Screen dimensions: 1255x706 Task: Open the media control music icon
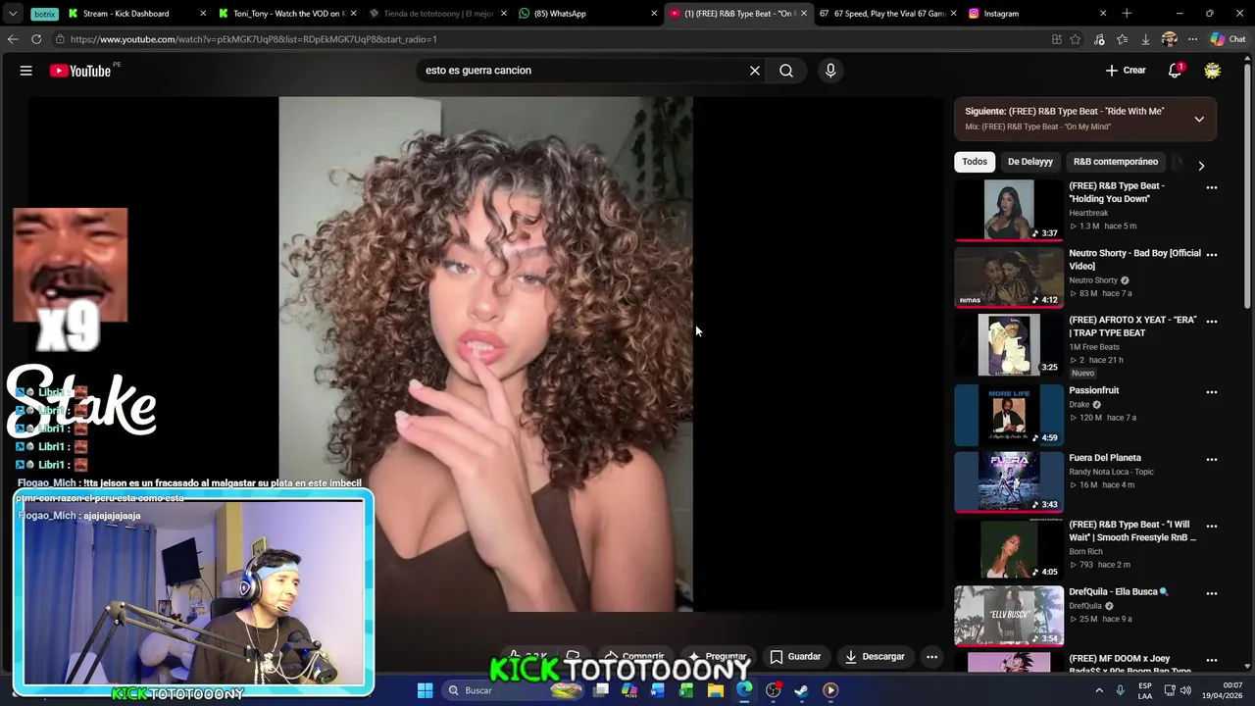[x=1099, y=39]
